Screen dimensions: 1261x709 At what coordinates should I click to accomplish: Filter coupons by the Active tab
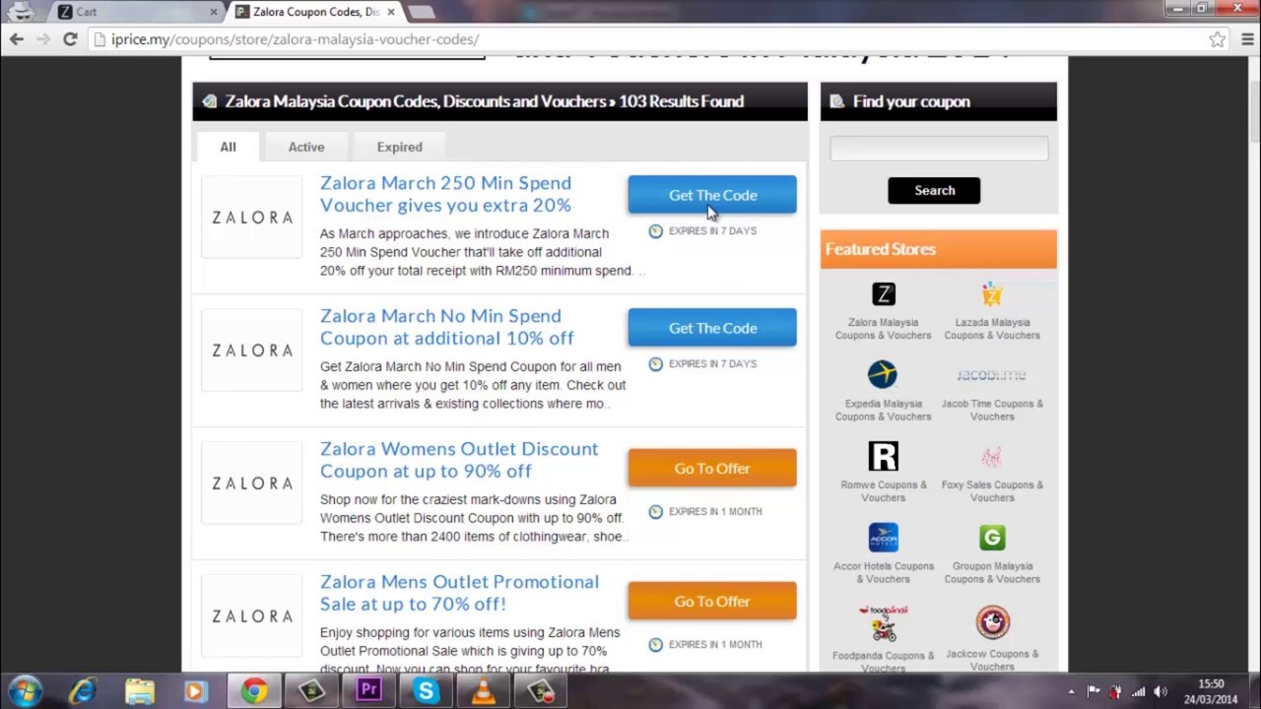306,147
